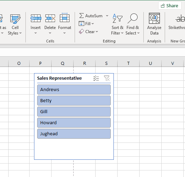The height and width of the screenshot is (177, 185).
Task: Open Sort & Filter icon
Action: tap(117, 18)
